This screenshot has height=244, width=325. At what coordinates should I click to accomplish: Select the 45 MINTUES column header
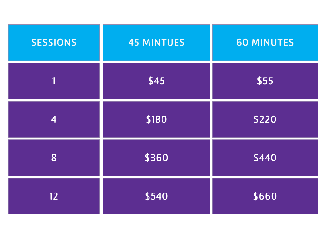coord(156,43)
